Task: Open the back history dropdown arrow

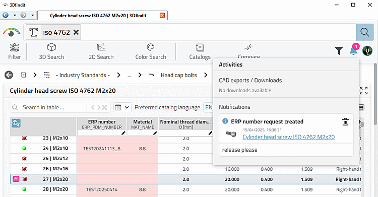Action: 15,15
